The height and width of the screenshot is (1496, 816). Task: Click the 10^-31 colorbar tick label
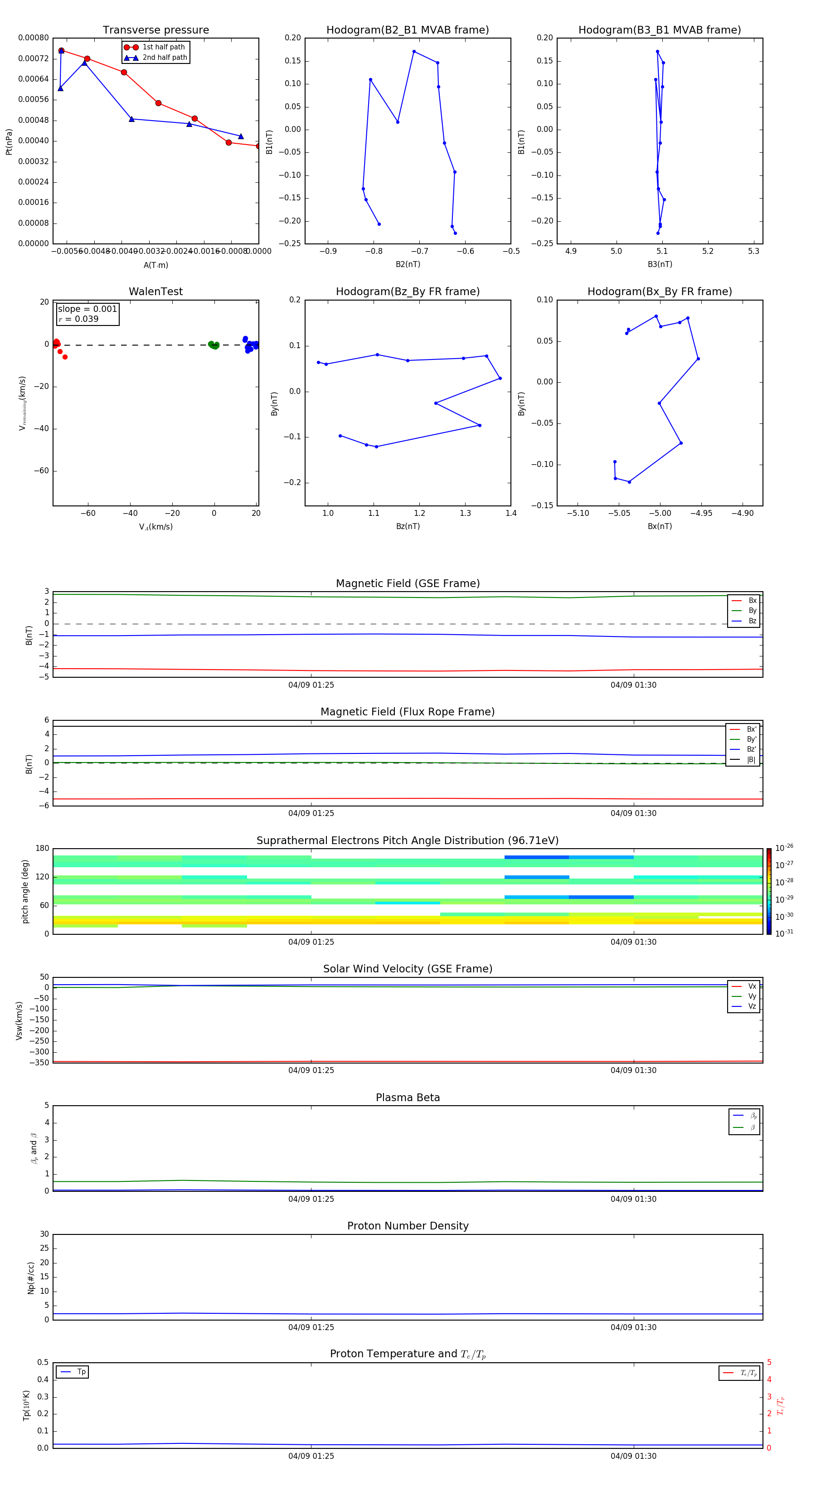pyautogui.click(x=784, y=933)
